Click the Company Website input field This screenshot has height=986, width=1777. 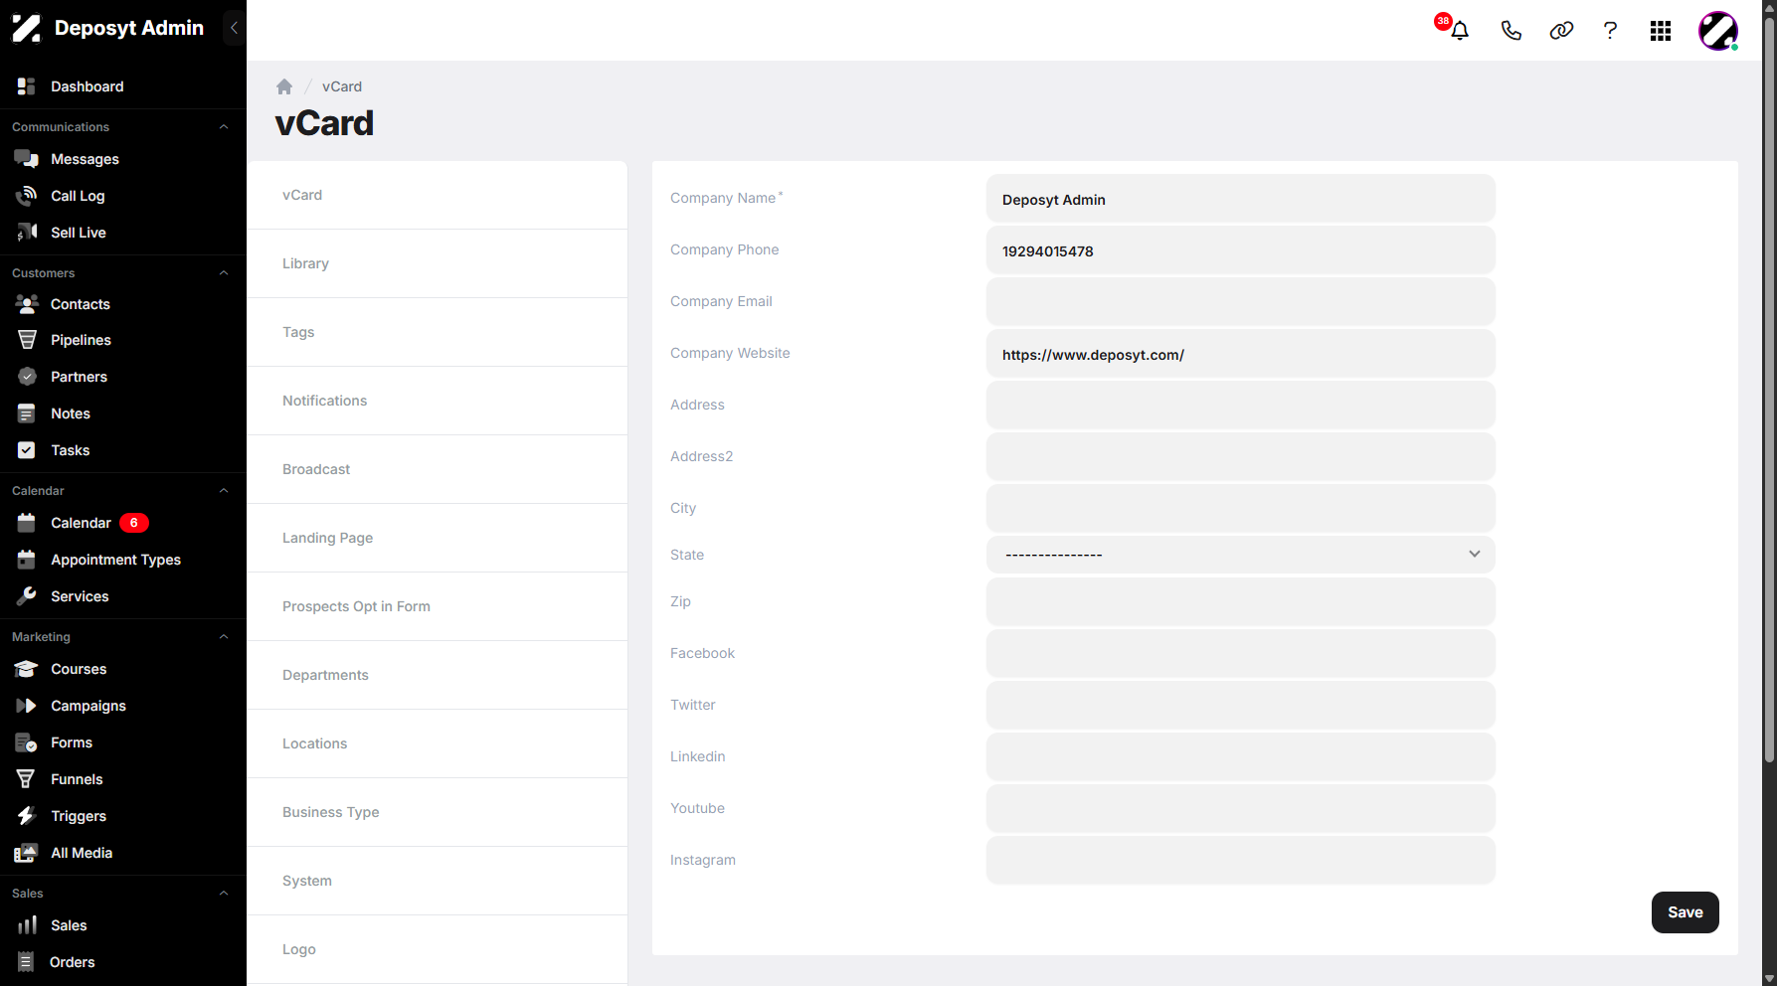pyautogui.click(x=1241, y=353)
